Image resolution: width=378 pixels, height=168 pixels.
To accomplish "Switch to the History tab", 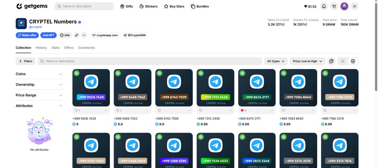I will point(41,48).
